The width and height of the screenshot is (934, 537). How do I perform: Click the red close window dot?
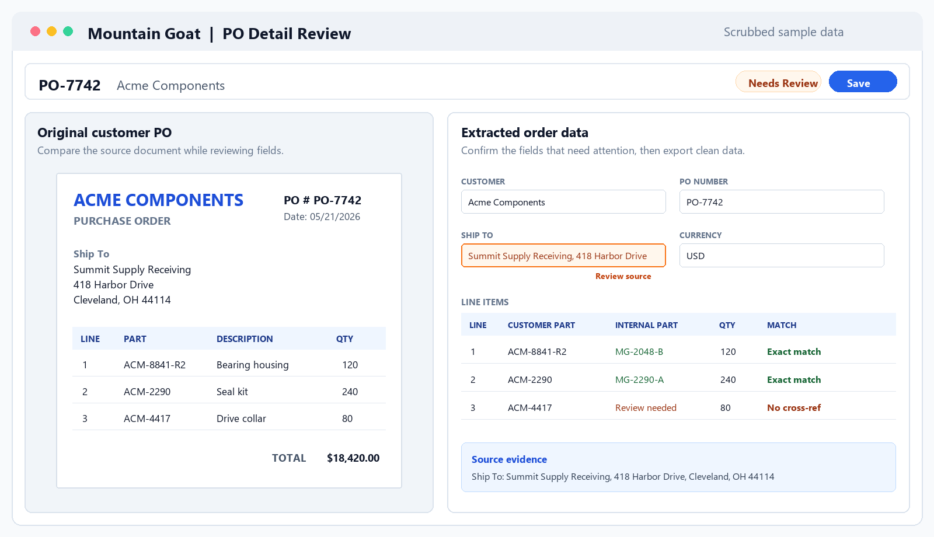[36, 32]
